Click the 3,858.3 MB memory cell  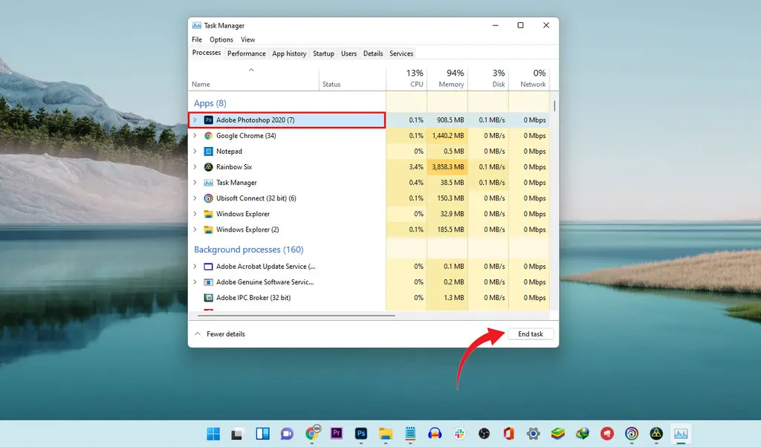447,167
